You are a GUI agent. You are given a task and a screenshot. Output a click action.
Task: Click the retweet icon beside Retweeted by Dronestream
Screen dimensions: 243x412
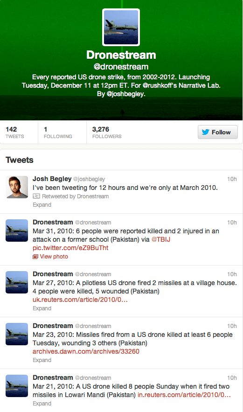point(36,196)
